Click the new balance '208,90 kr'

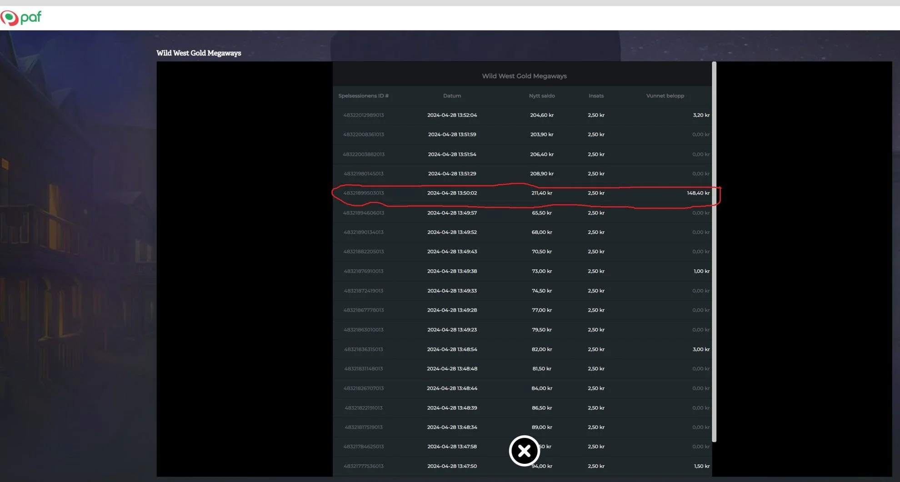click(x=542, y=174)
